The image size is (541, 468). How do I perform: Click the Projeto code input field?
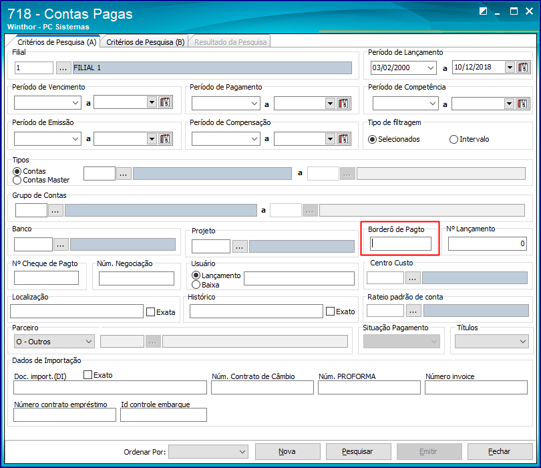[211, 246]
